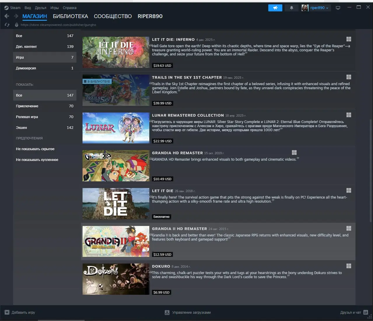Open the LUNAR Remastered Collection title link
Viewport: 373px width, 321px height.
coord(188,115)
